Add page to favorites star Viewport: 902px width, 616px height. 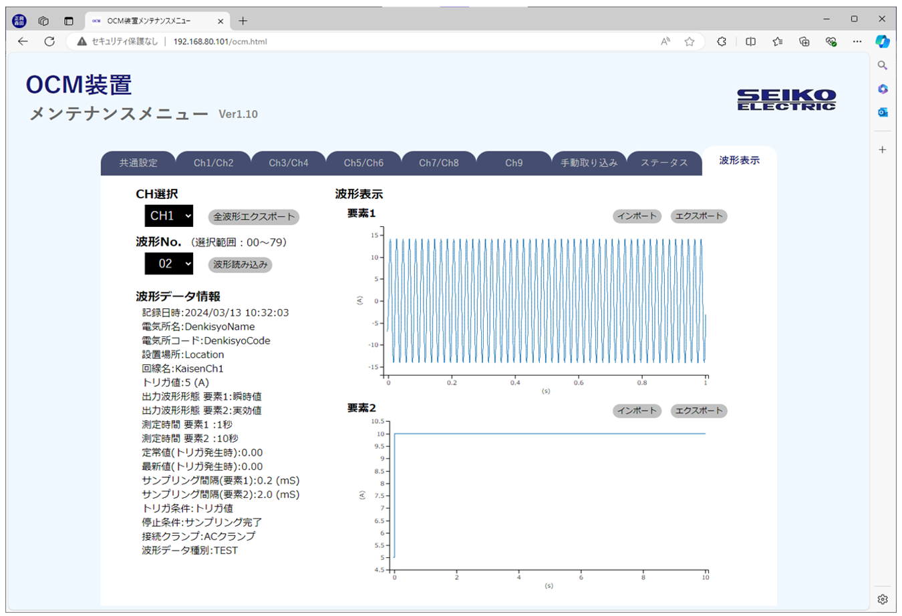coord(690,41)
